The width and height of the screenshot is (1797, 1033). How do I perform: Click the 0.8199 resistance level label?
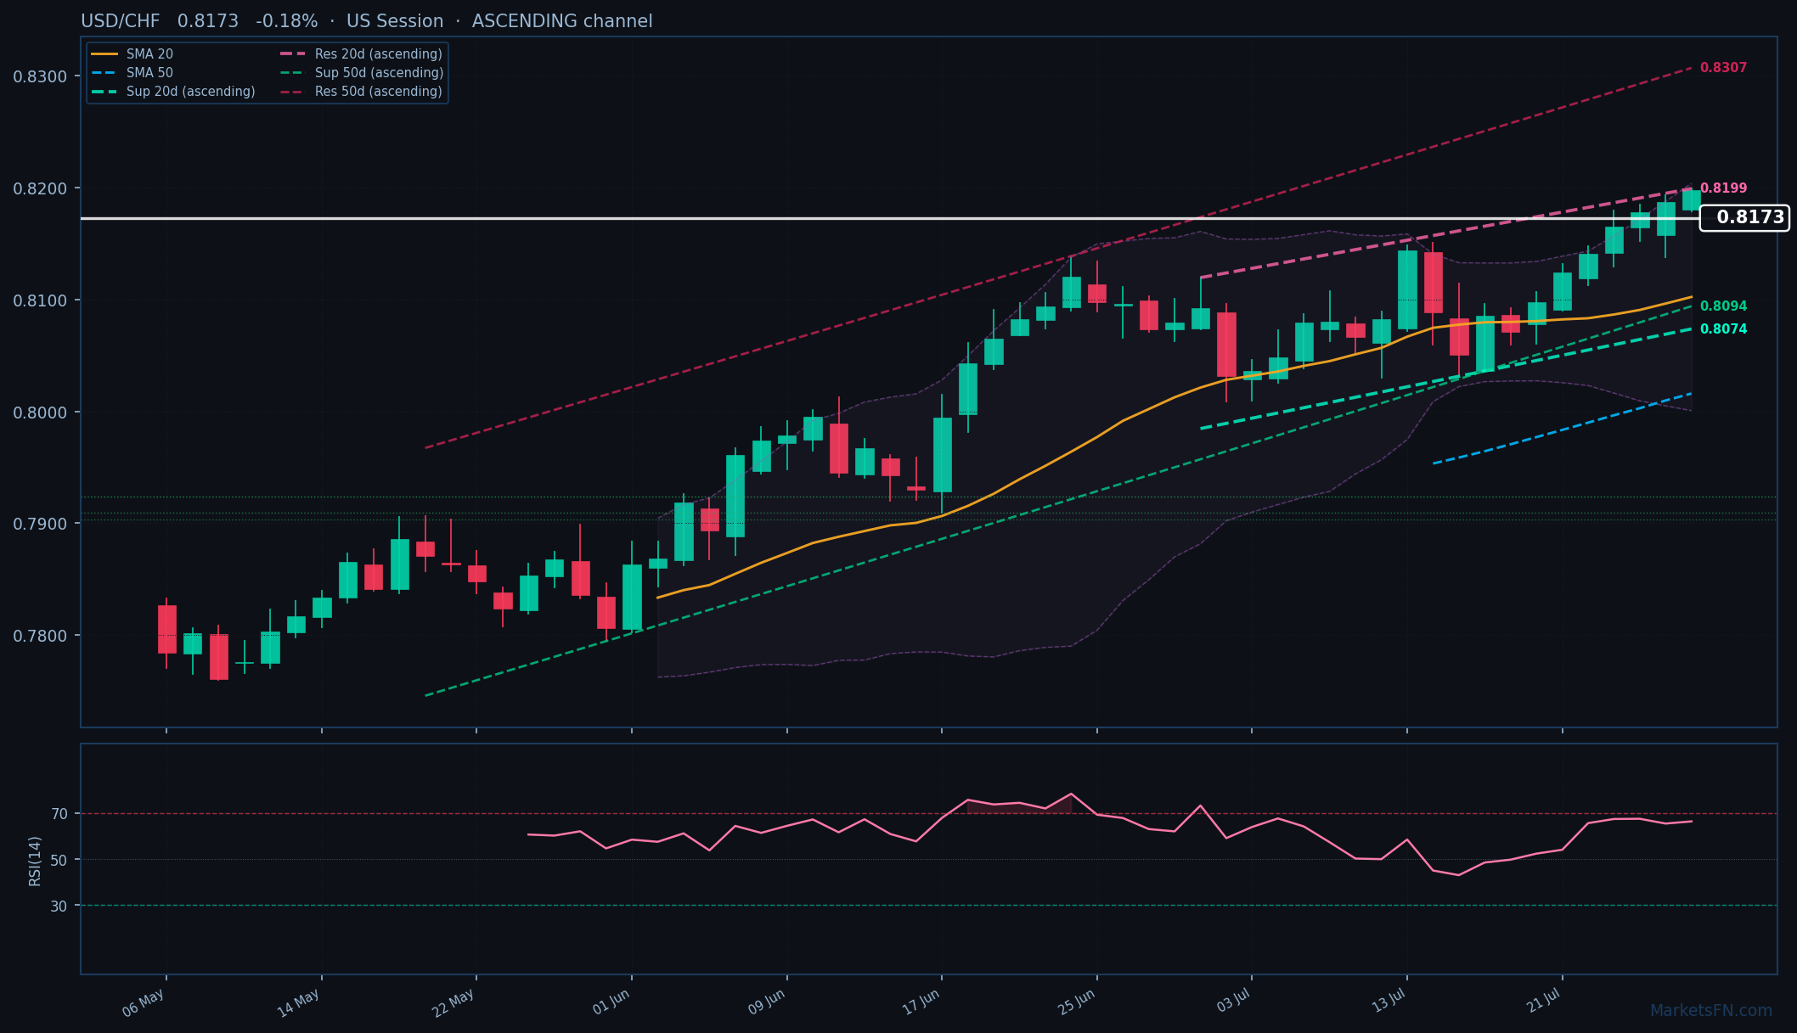pyautogui.click(x=1723, y=188)
